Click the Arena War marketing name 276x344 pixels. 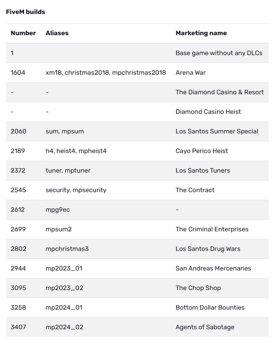(x=190, y=73)
